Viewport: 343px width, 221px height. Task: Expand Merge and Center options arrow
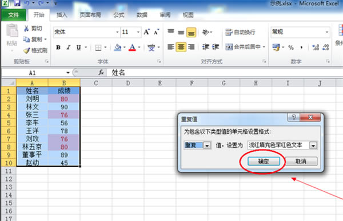click(264, 47)
